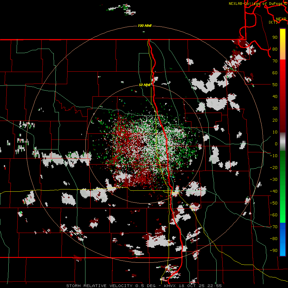288x288 pixels.
Task: Click the 10 value on velocity scale
Action: 275,132
